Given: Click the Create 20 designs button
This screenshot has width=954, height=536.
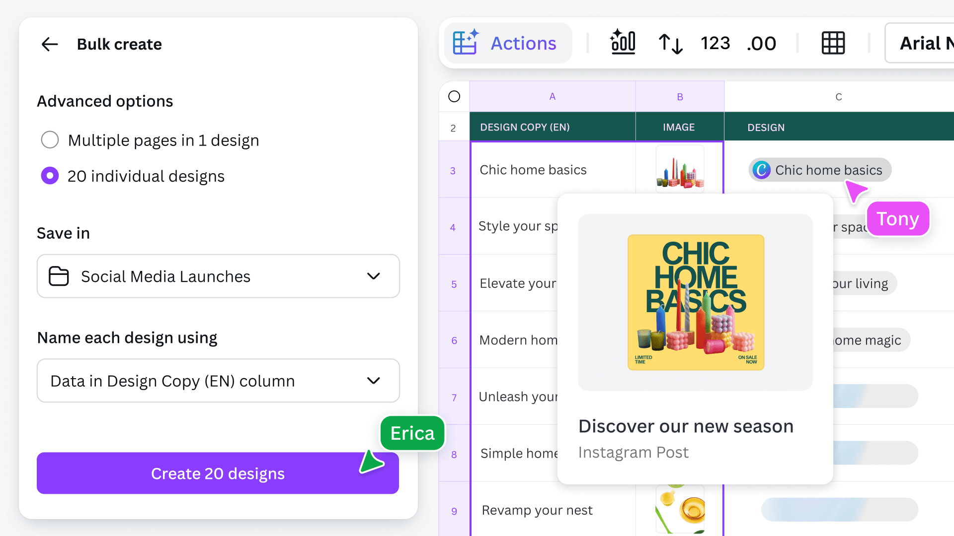Looking at the screenshot, I should [x=217, y=473].
